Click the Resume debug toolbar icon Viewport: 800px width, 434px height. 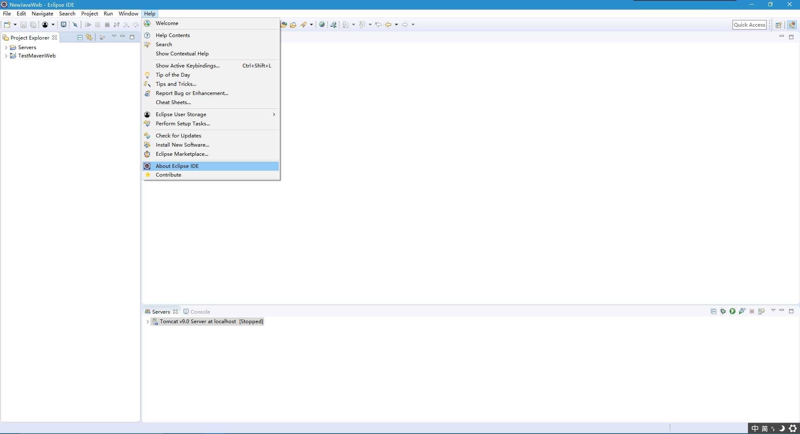pyautogui.click(x=88, y=25)
